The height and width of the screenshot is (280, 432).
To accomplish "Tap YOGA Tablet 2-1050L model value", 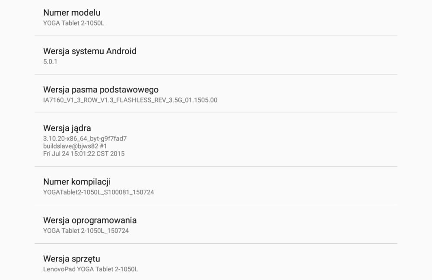I will click(73, 23).
